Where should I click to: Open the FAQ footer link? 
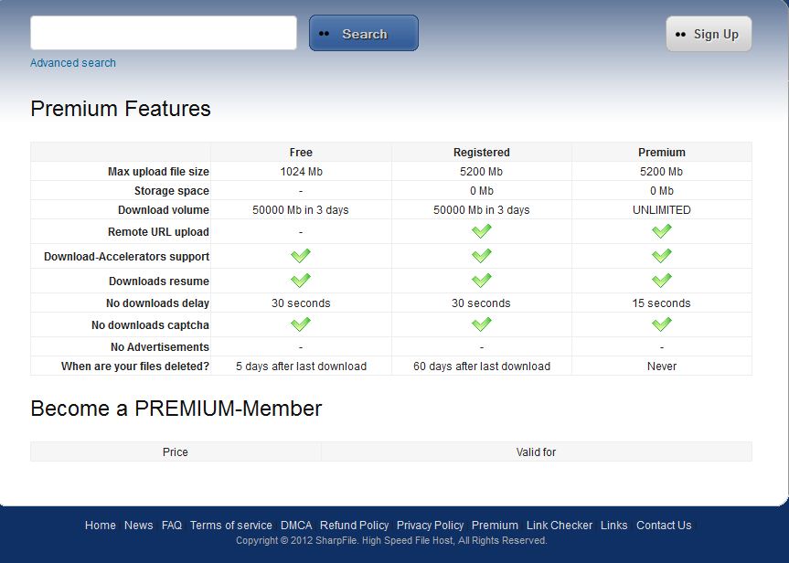click(x=172, y=526)
